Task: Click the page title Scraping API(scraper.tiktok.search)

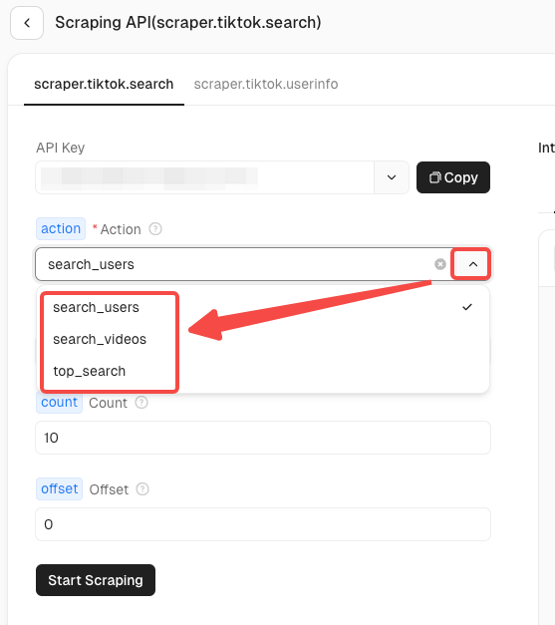Action: (x=188, y=22)
